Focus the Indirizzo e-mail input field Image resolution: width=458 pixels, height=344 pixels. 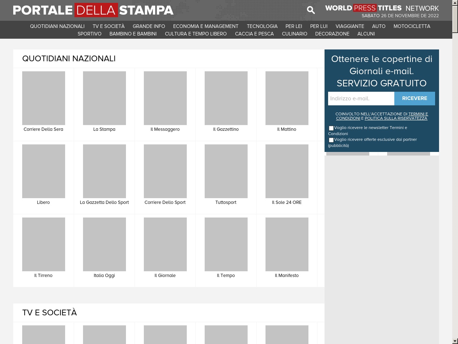pyautogui.click(x=361, y=99)
